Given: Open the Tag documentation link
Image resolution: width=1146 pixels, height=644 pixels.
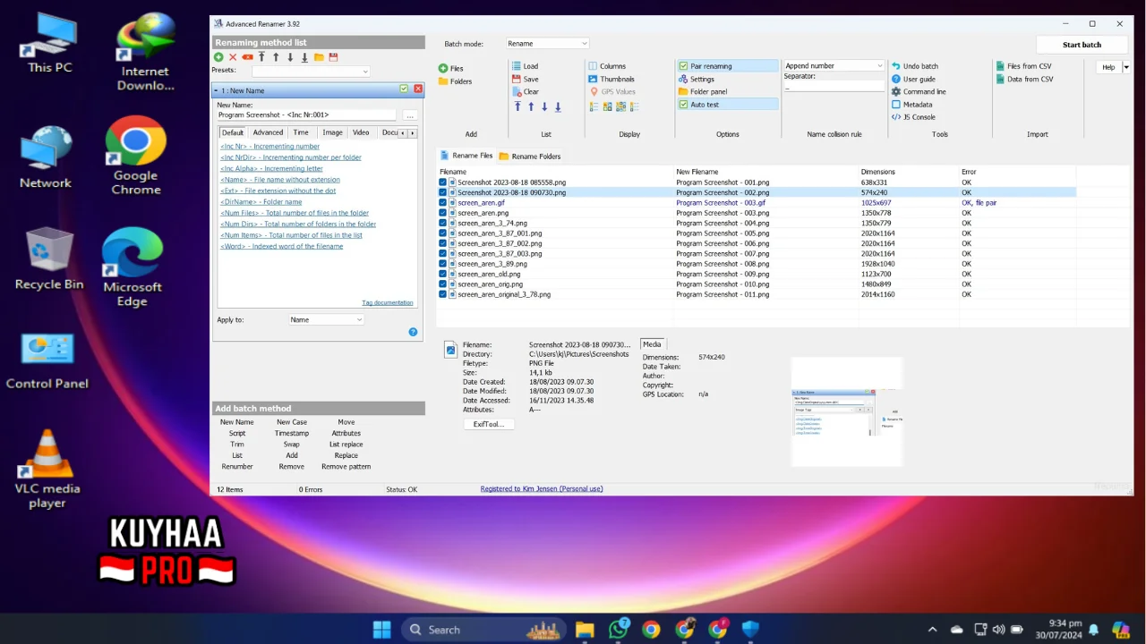Looking at the screenshot, I should point(388,302).
